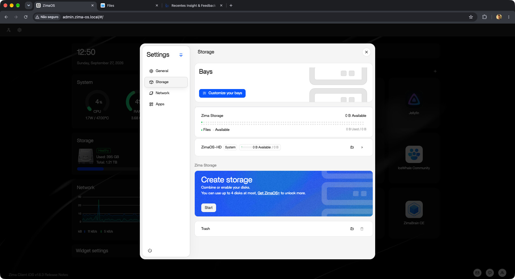Click the Customize your bays button
The image size is (515, 279).
pos(222,93)
